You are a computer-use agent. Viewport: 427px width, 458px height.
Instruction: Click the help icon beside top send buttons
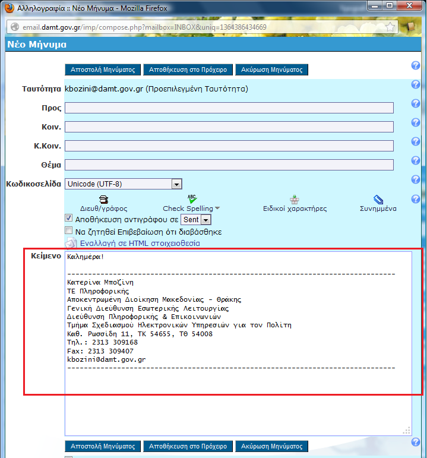pos(415,65)
